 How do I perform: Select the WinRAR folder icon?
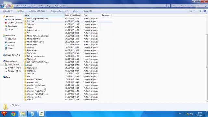point(25,100)
